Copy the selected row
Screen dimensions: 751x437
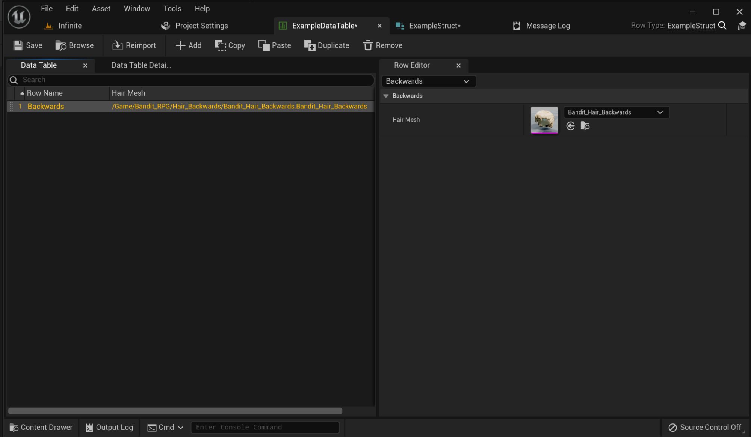pyautogui.click(x=230, y=45)
